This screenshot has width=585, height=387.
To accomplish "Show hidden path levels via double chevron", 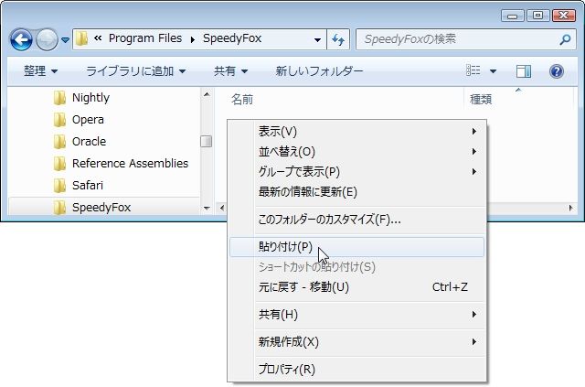I will [x=98, y=38].
